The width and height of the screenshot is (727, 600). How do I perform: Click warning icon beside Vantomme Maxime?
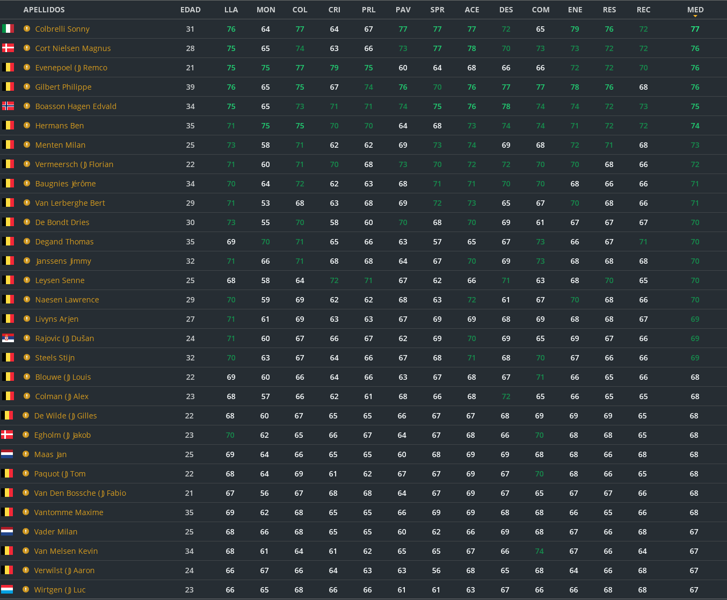pos(26,512)
